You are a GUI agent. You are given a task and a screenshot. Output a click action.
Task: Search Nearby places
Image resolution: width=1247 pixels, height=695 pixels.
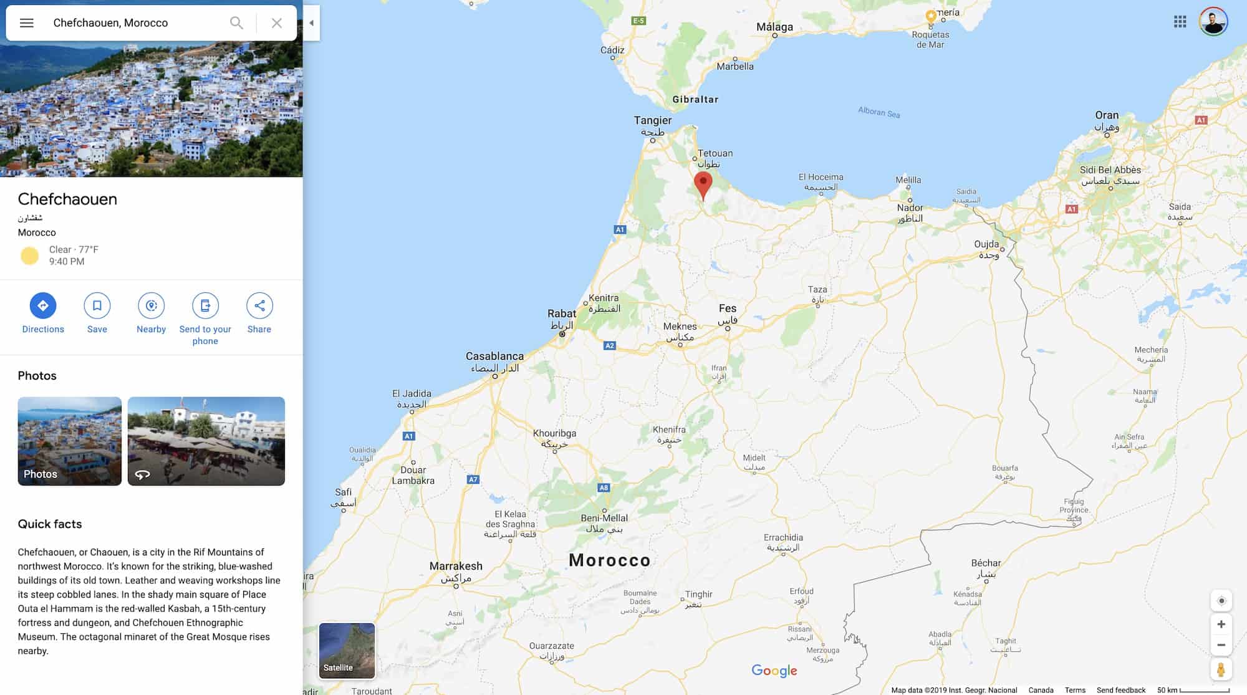point(151,313)
